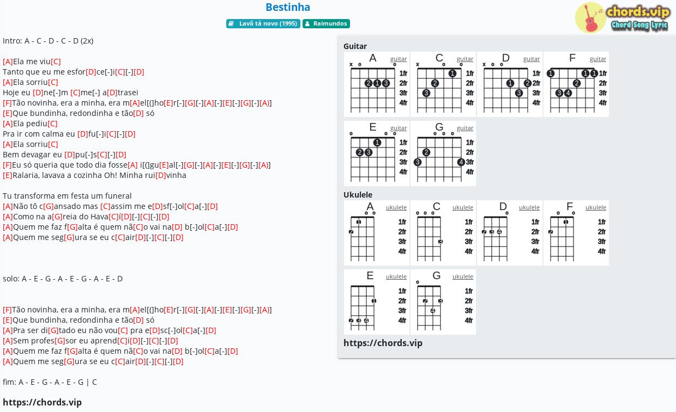Image resolution: width=676 pixels, height=412 pixels.
Task: Click the Ukulele section heading
Action: [358, 195]
